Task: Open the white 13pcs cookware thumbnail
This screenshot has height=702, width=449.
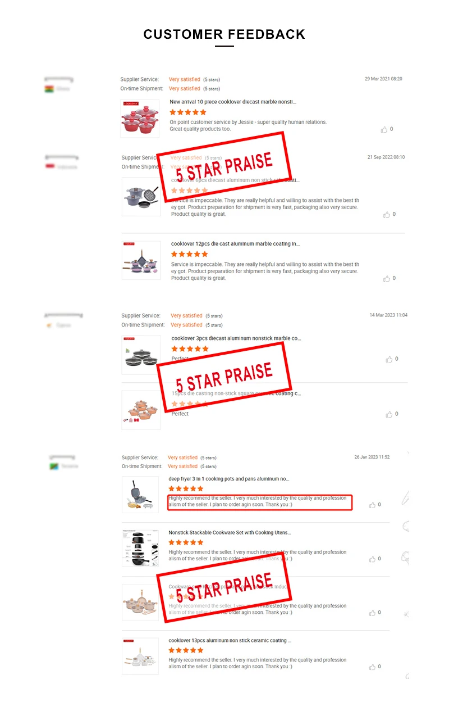Action: 140,656
